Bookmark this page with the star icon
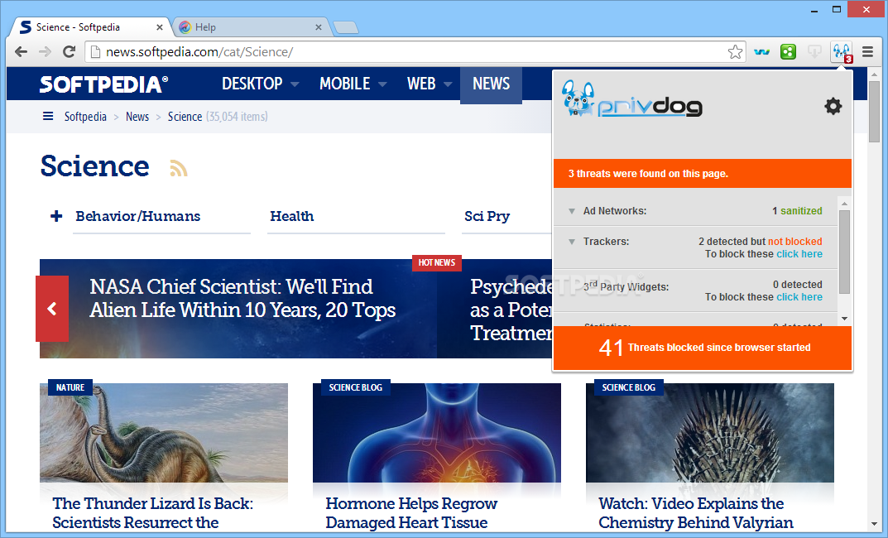Viewport: 888px width, 538px height. pyautogui.click(x=735, y=52)
